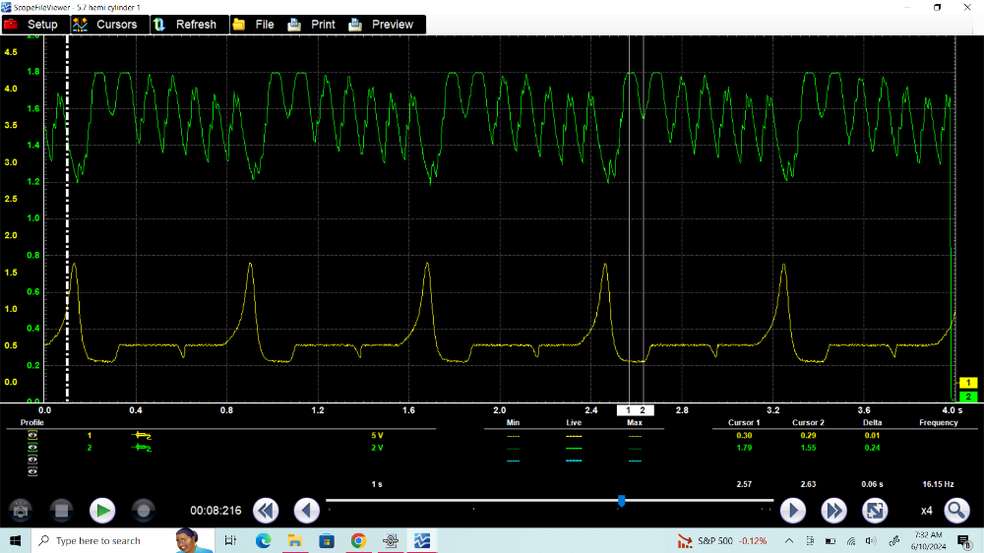This screenshot has height=553, width=984.
Task: Click the expand view icon
Action: coord(874,510)
